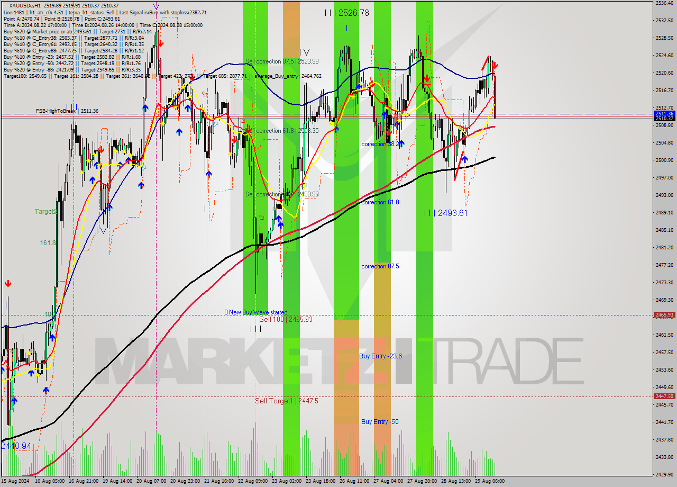Click the green 'Target2' Fibonacci label
The height and width of the screenshot is (487, 677).
tap(45, 212)
